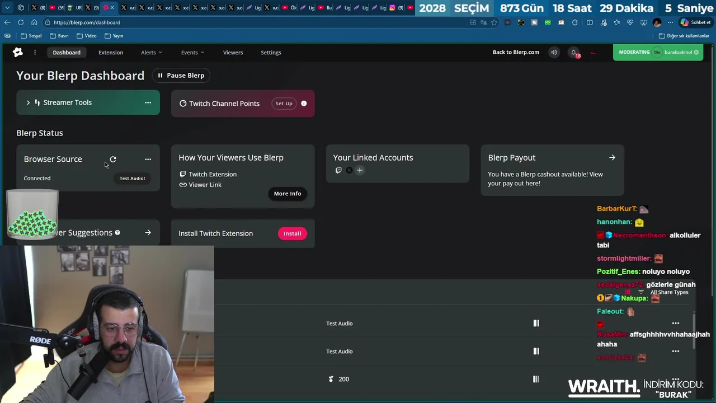Image resolution: width=716 pixels, height=403 pixels.
Task: Refresh the Browser Source connection
Action: (x=113, y=160)
